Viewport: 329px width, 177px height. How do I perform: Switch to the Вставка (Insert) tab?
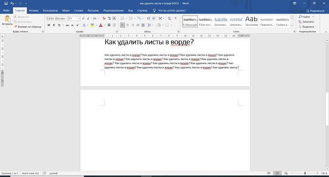click(34, 10)
